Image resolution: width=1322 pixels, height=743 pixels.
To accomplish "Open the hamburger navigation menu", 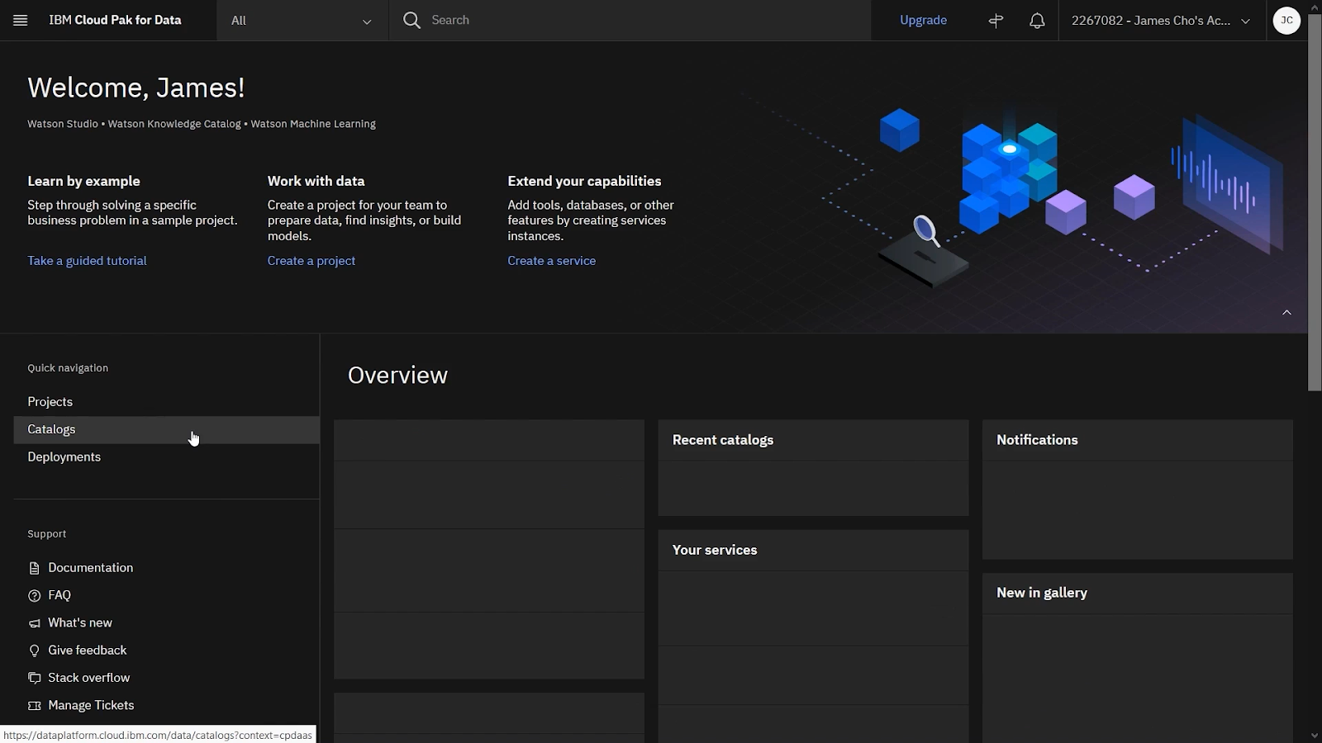I will (x=21, y=20).
